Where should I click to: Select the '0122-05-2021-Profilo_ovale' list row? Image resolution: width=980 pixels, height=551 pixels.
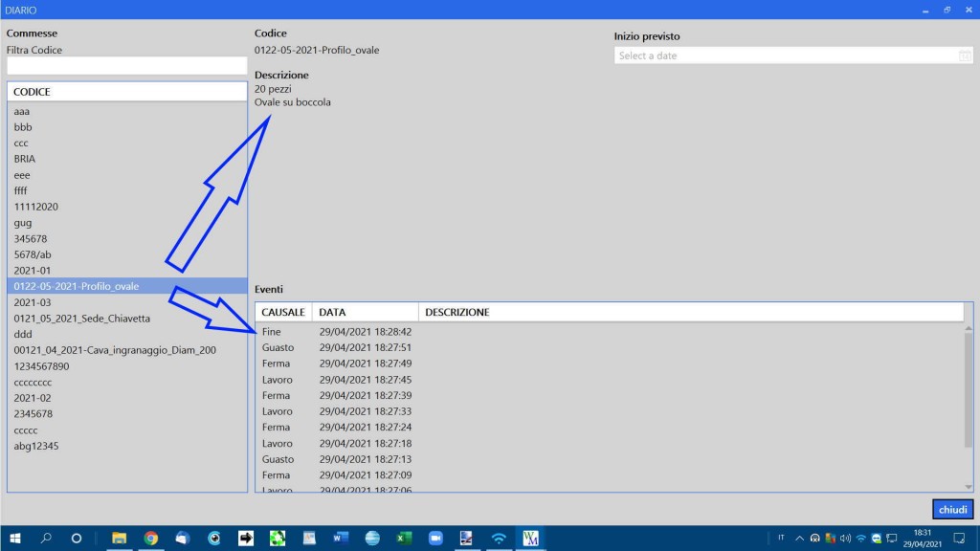point(127,286)
